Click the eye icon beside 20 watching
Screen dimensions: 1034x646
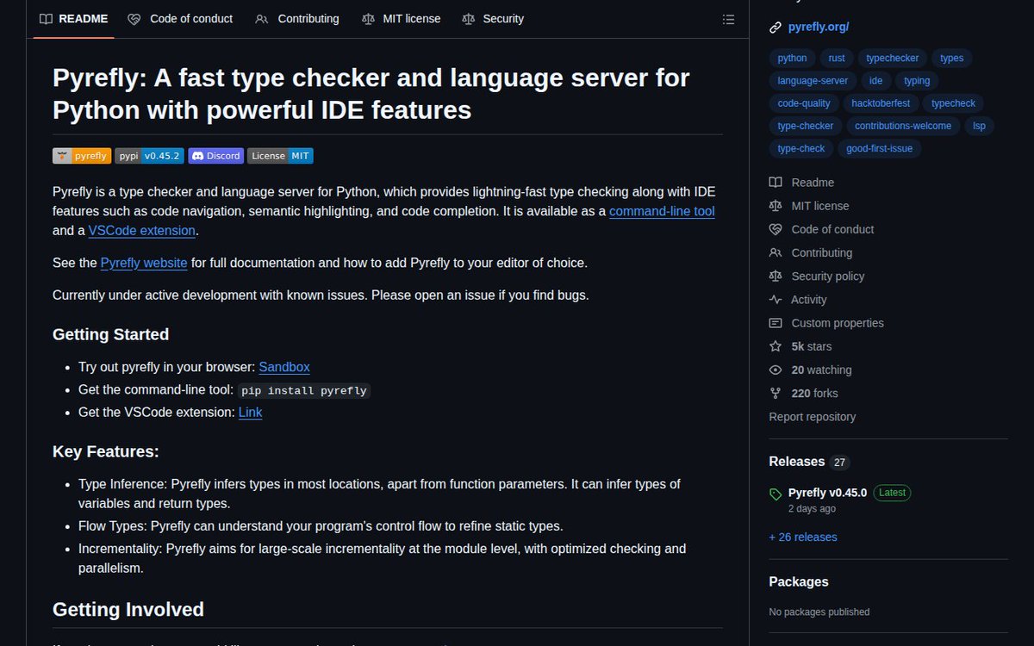click(775, 370)
